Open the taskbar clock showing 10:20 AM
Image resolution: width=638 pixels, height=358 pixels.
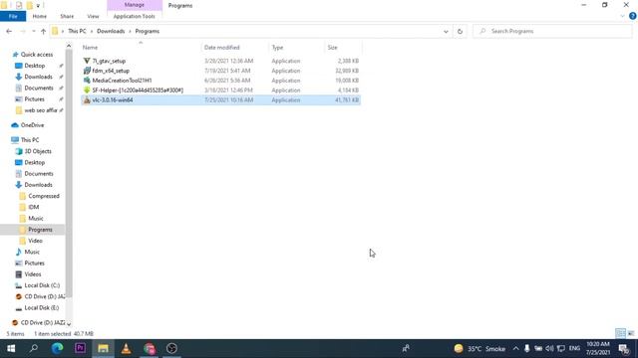(598, 348)
